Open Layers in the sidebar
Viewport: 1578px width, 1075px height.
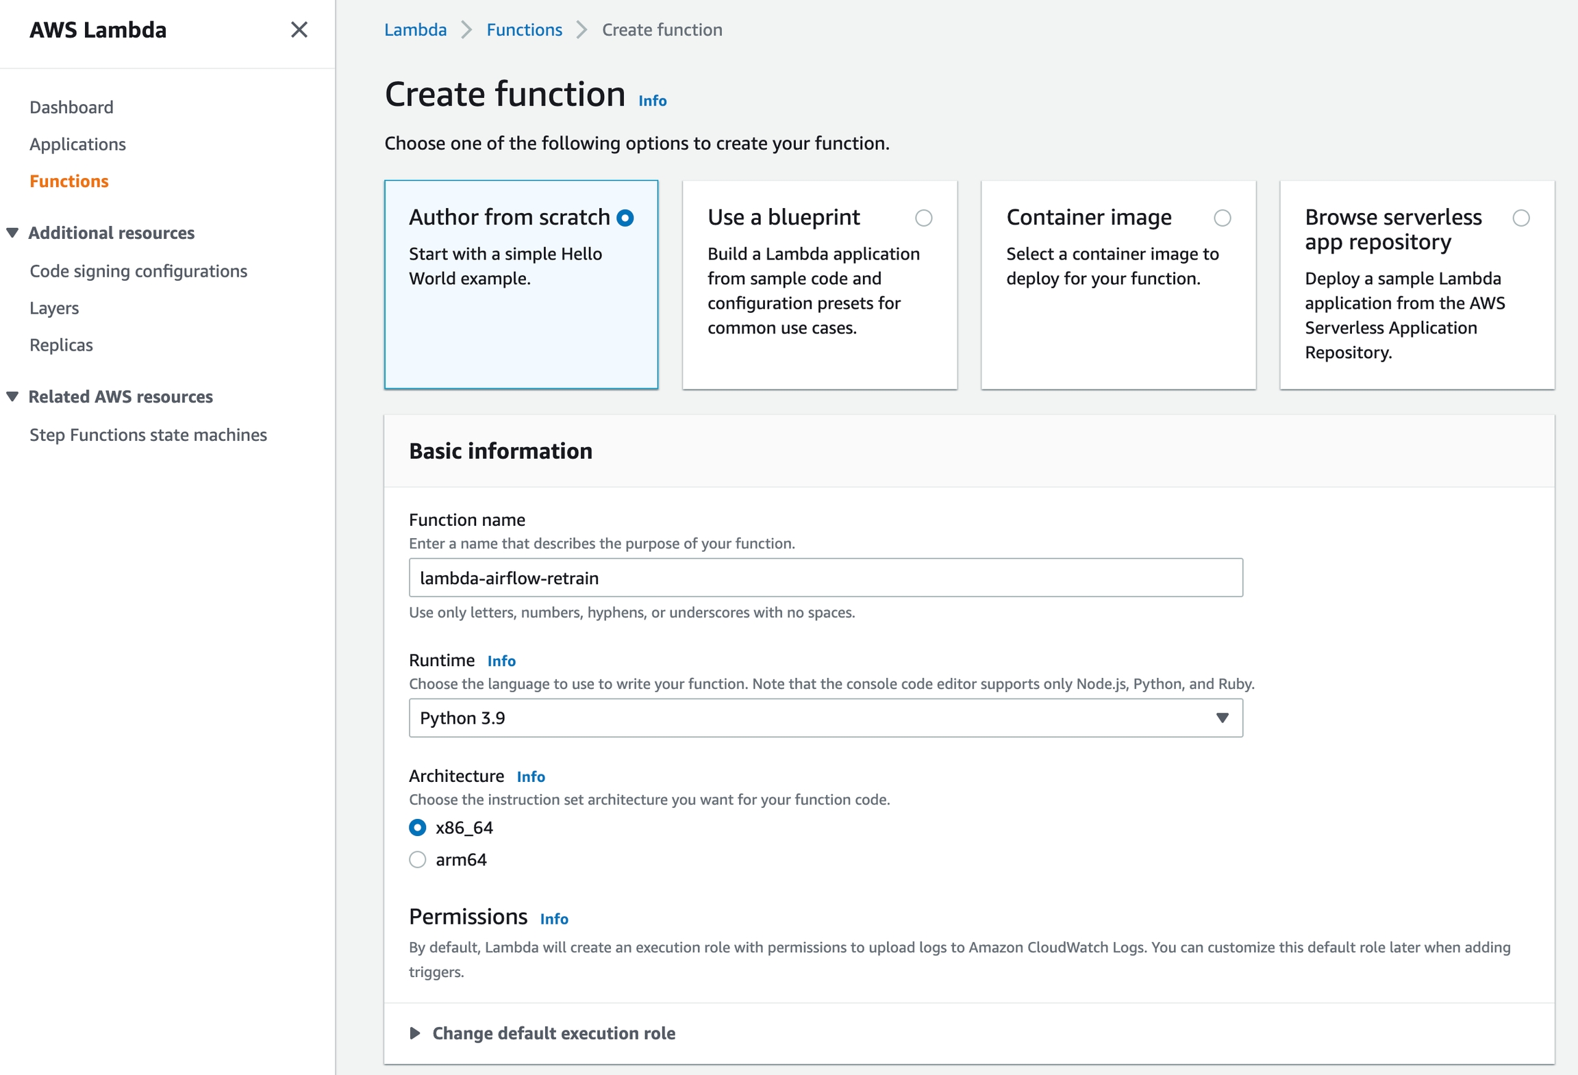click(x=54, y=308)
